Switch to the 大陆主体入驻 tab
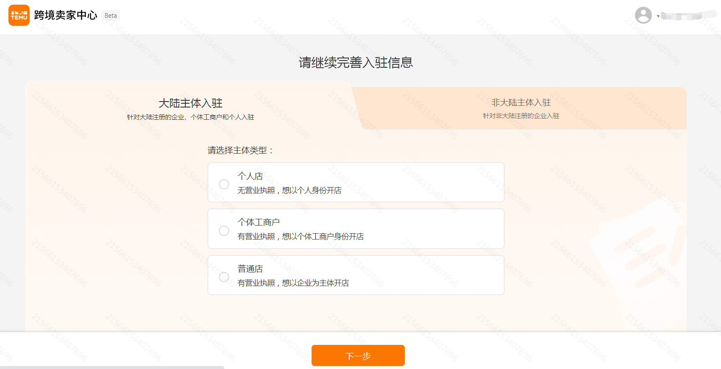721x369 pixels. coord(190,103)
